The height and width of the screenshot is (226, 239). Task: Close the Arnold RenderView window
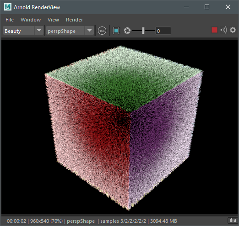point(228,7)
